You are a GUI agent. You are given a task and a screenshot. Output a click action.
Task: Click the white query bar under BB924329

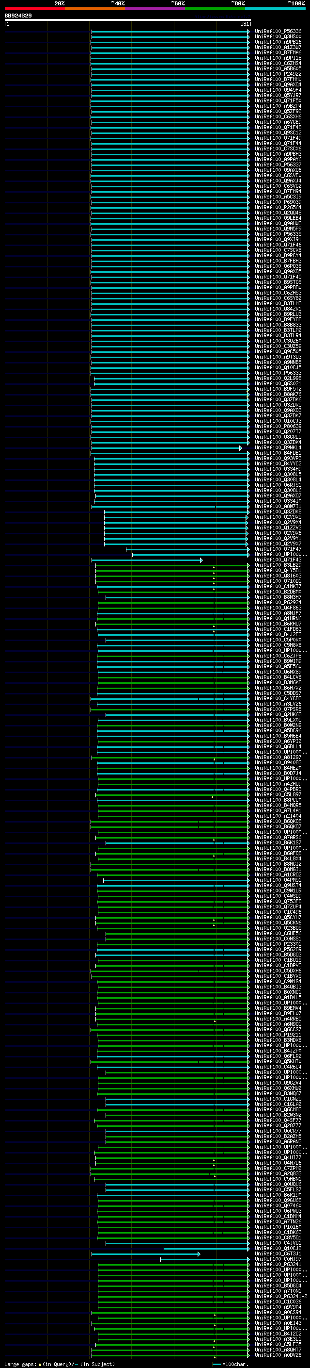(x=128, y=19)
